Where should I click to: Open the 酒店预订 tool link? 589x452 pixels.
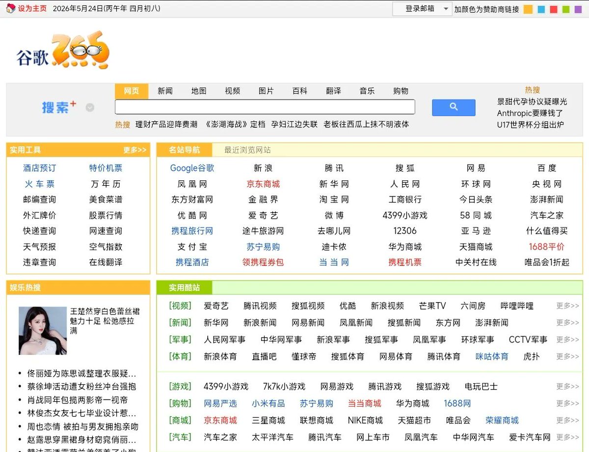[x=39, y=168]
